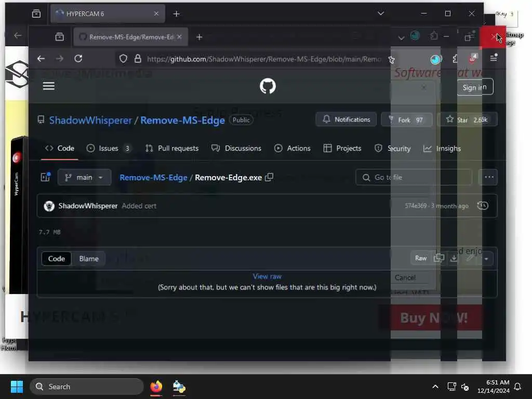Open the main branch dropdown
Screen dimensions: 532x399
(x=84, y=177)
